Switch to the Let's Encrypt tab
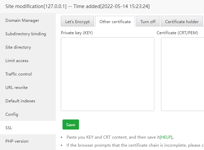The width and height of the screenshot is (204, 150). (x=77, y=22)
